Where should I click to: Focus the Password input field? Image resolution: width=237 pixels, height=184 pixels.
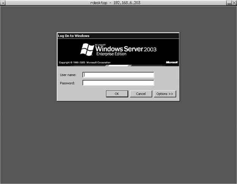point(118,83)
